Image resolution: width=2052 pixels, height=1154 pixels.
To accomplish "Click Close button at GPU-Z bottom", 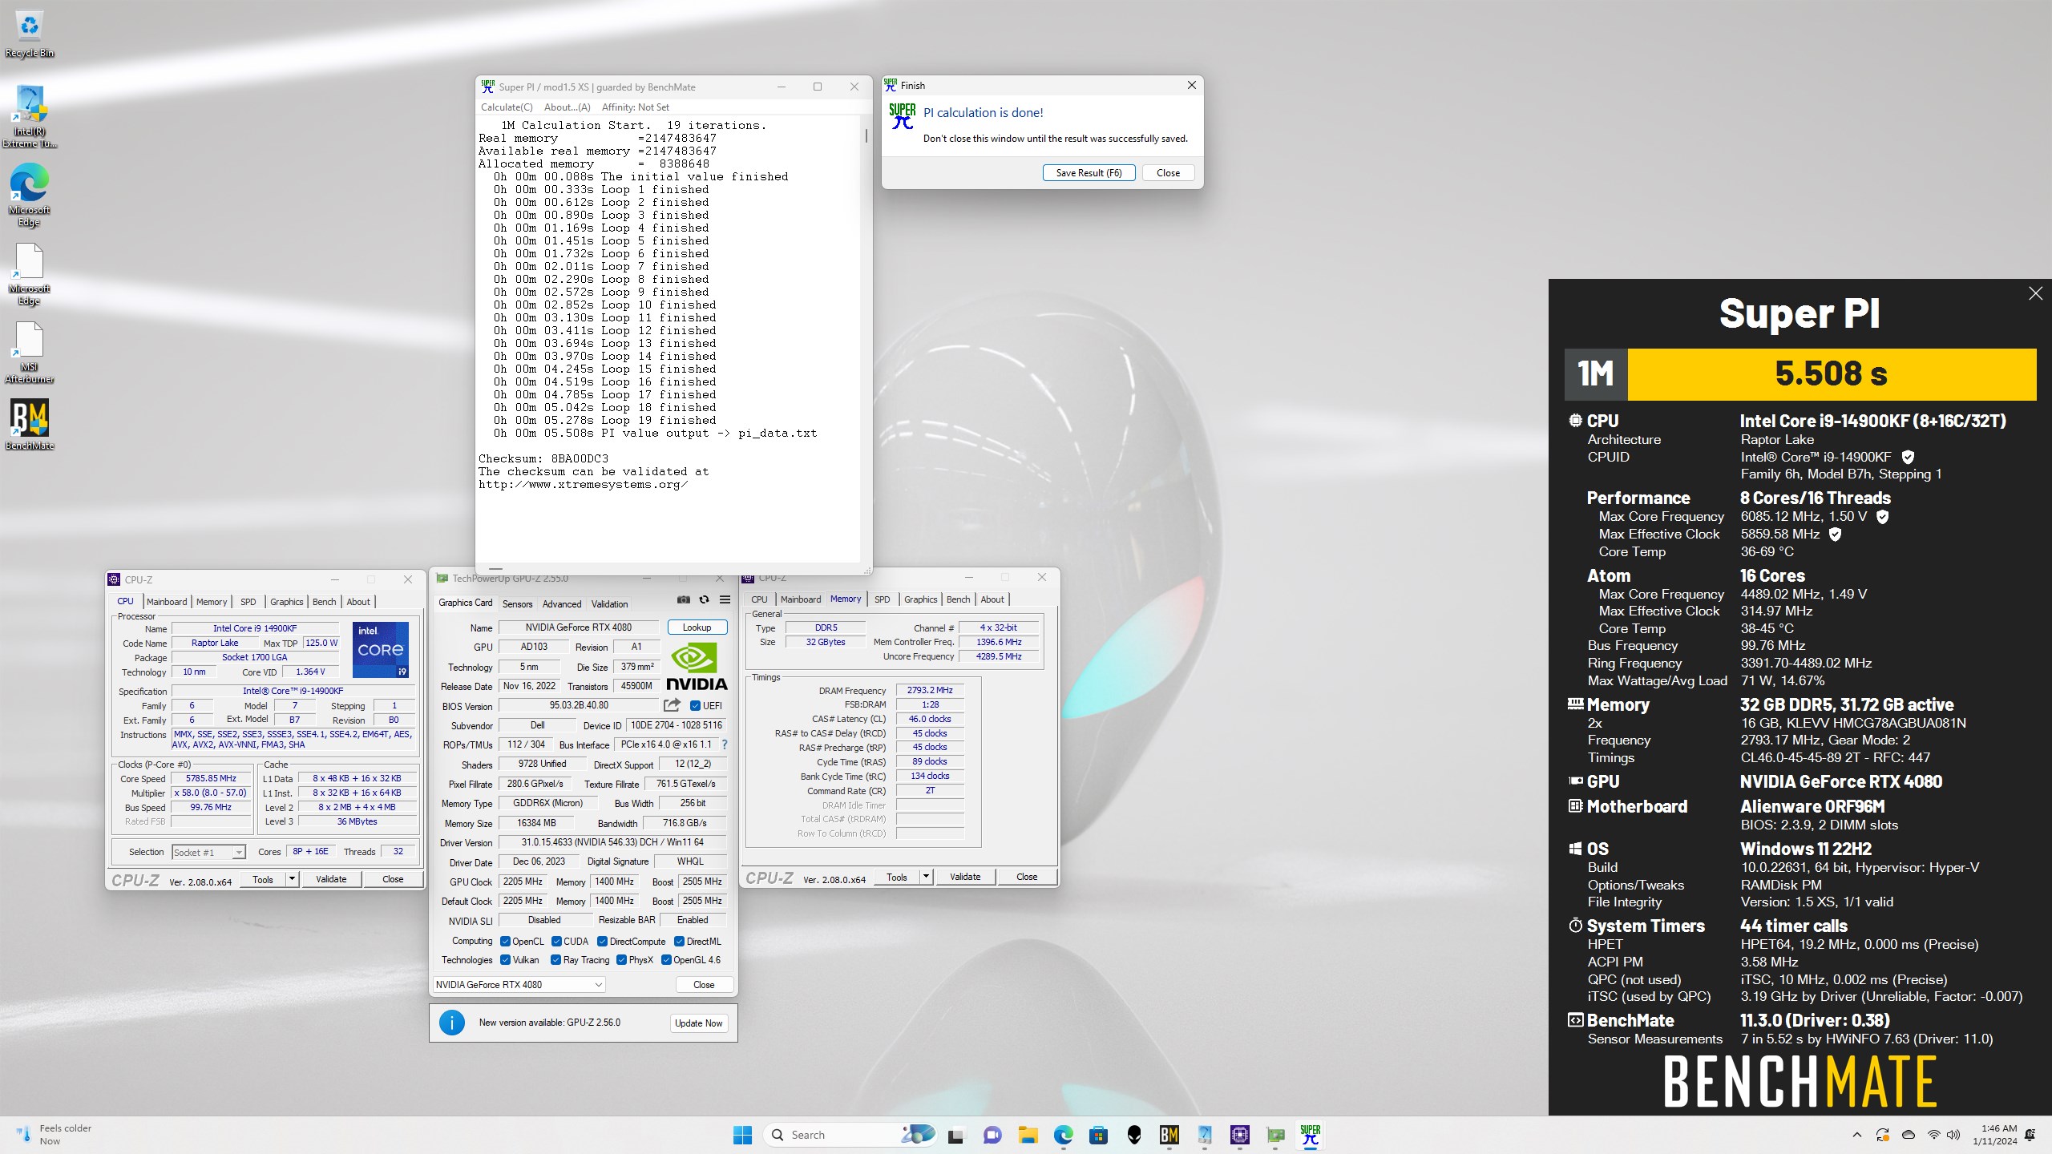I will [704, 985].
